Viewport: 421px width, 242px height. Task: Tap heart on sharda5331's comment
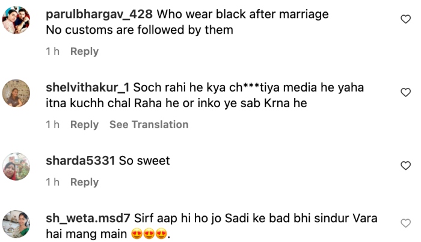405,165
